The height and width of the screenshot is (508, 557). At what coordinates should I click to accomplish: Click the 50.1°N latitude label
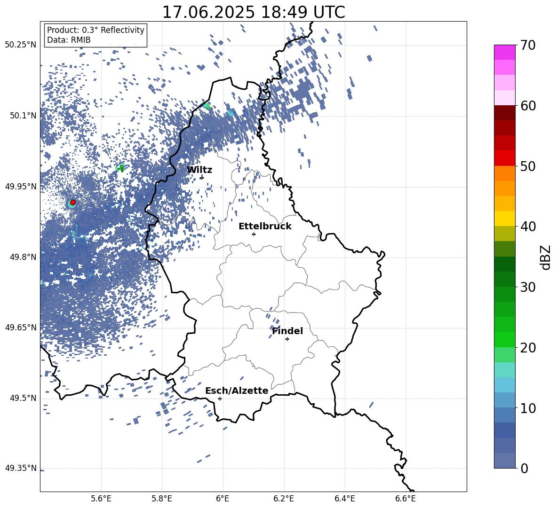click(23, 116)
